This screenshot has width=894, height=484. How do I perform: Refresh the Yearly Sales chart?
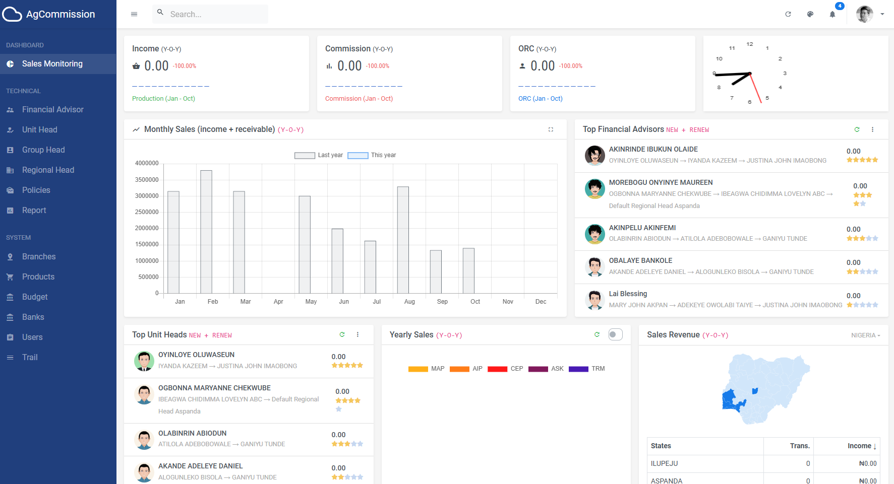[597, 334]
